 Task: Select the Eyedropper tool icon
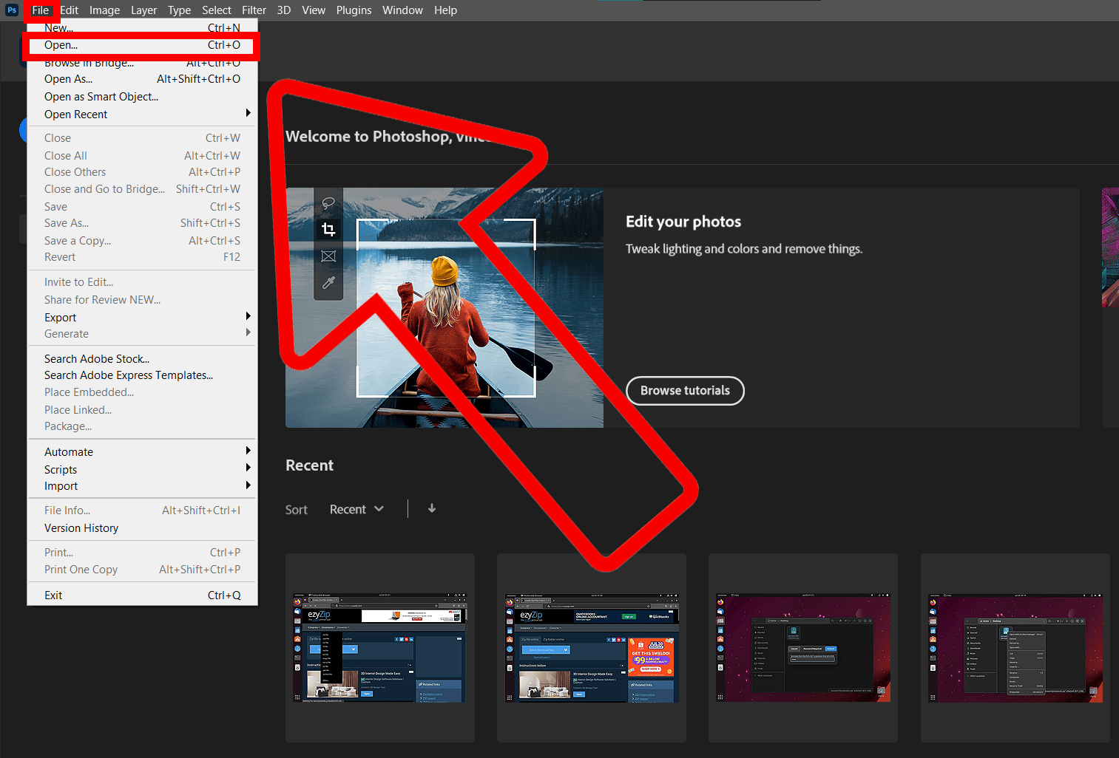click(328, 281)
